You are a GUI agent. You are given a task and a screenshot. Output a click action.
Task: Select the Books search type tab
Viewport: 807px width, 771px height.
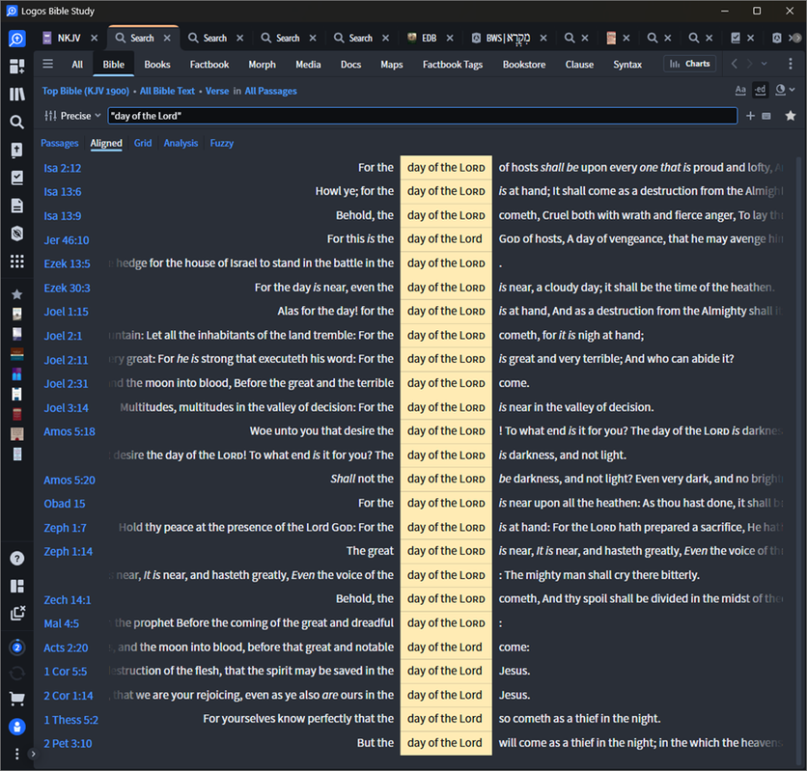157,65
